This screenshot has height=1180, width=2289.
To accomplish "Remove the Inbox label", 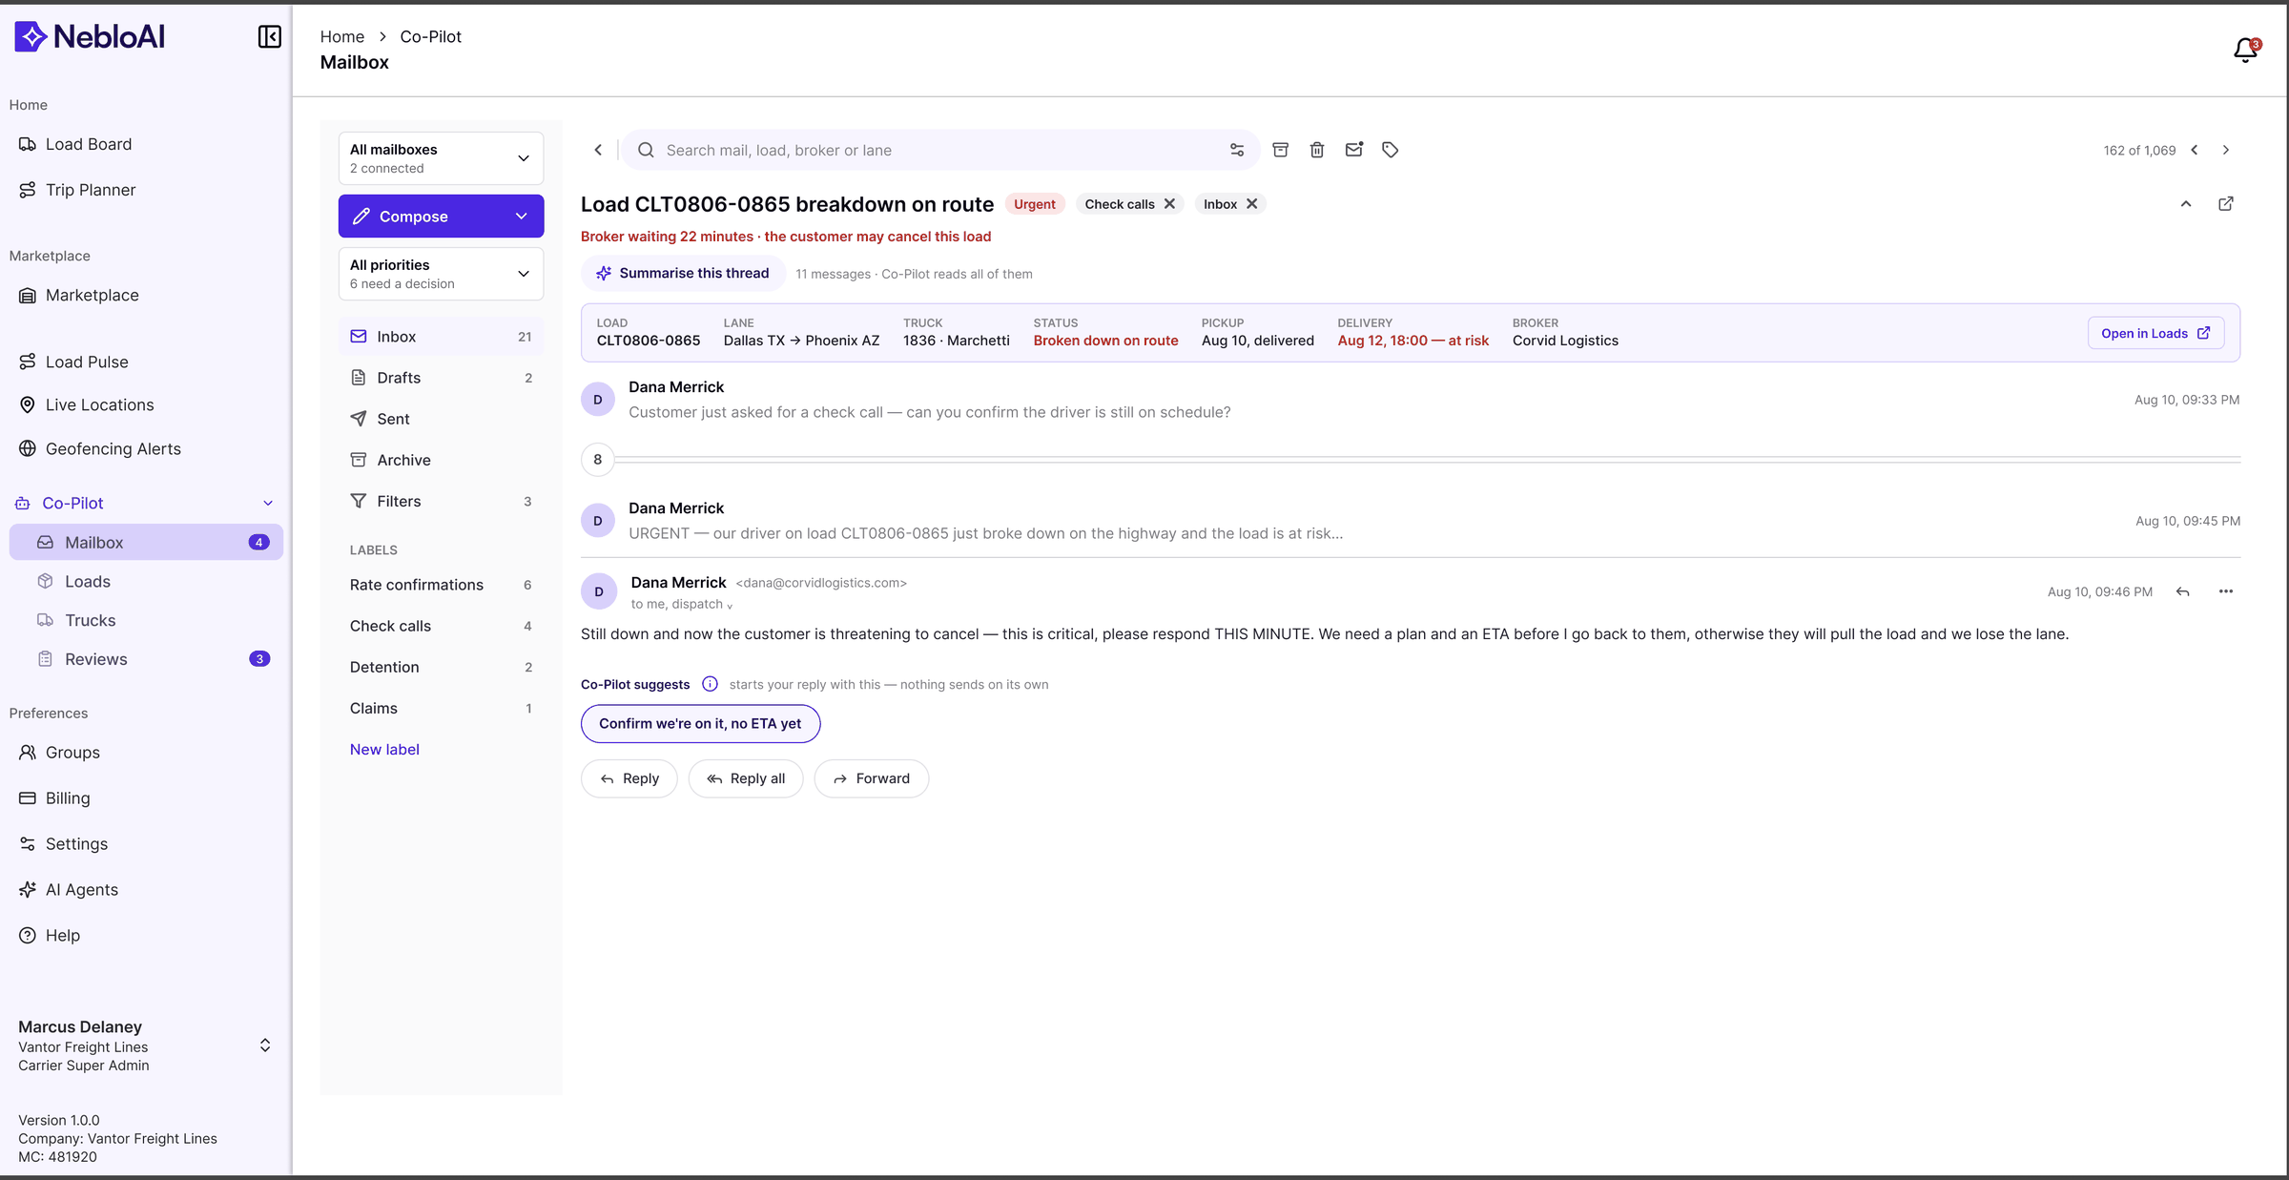I will pyautogui.click(x=1252, y=204).
